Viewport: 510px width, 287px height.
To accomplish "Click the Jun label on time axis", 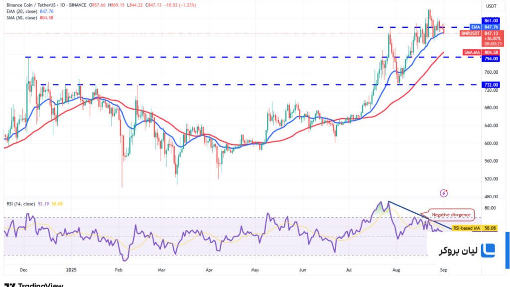I will tap(303, 270).
